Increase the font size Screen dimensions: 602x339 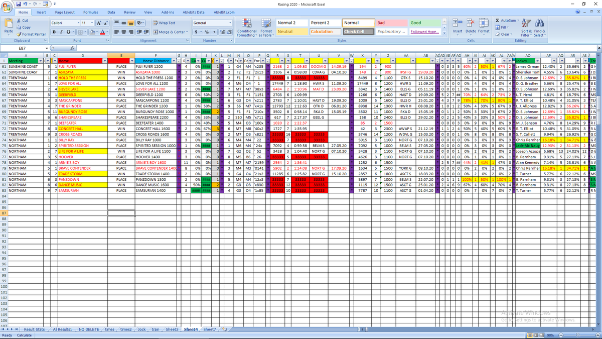98,23
